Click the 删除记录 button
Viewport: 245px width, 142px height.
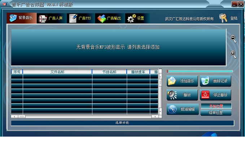coord(215,81)
